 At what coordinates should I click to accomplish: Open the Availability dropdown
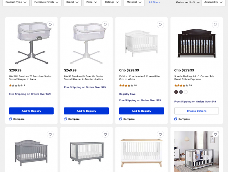click(213, 2)
